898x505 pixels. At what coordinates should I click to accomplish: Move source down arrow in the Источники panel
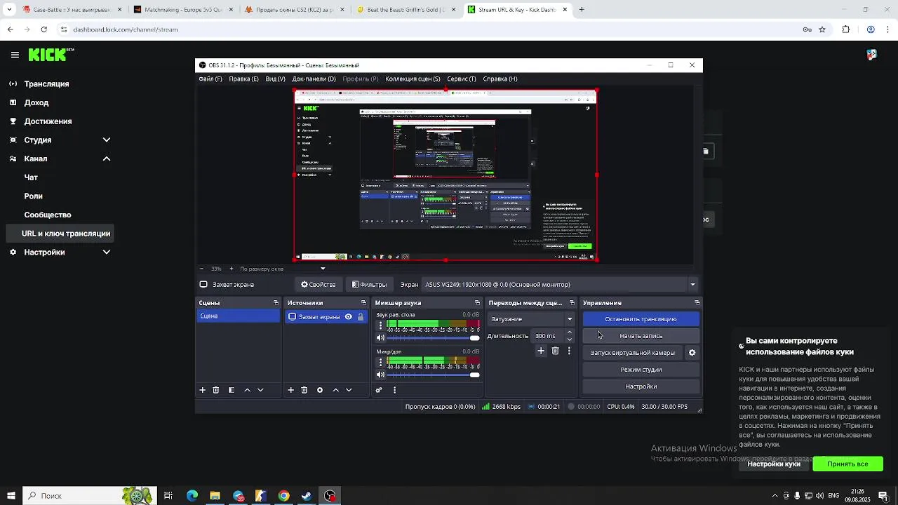coord(349,390)
